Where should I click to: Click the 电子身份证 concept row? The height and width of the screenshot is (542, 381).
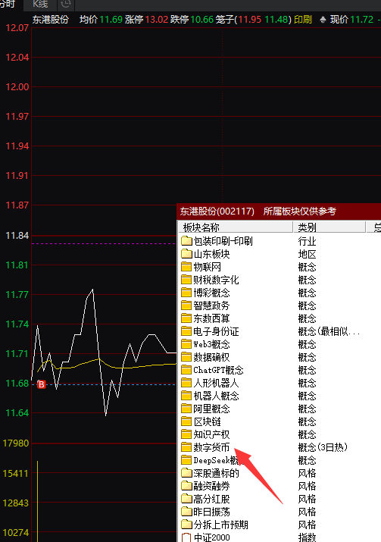pyautogui.click(x=270, y=331)
